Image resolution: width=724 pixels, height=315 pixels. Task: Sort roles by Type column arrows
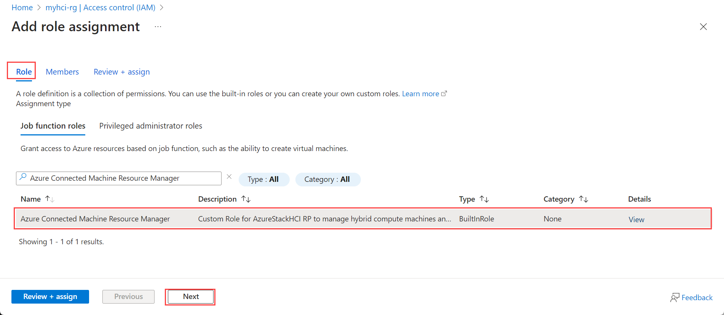pyautogui.click(x=484, y=199)
